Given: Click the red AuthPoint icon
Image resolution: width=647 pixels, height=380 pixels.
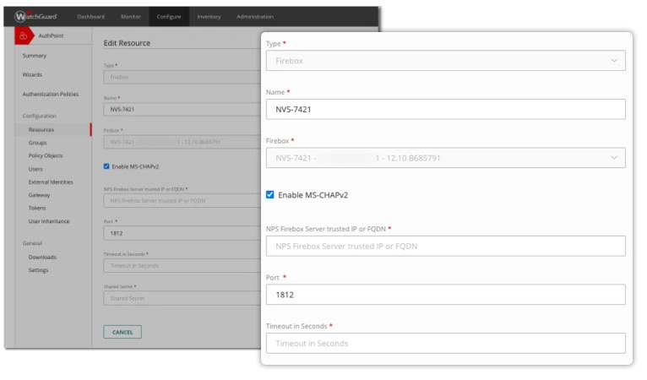Looking at the screenshot, I should (24, 36).
